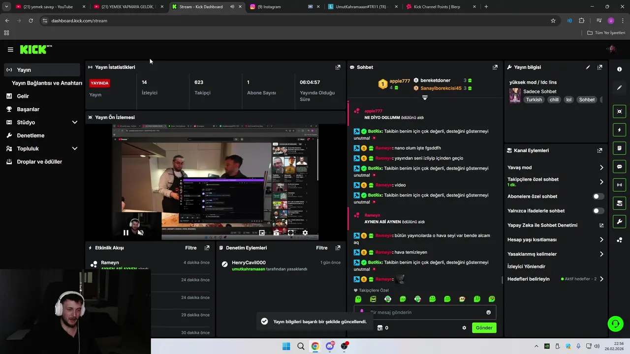The width and height of the screenshot is (630, 354).
Task: Open Windows Start button on taskbar
Action: point(286,346)
